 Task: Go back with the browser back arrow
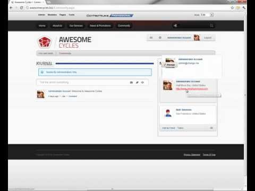[x=11, y=8]
